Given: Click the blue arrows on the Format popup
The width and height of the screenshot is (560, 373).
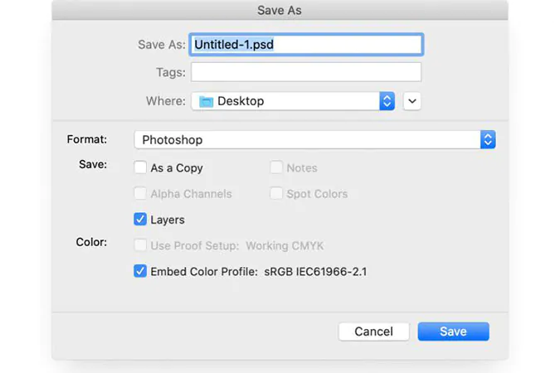Looking at the screenshot, I should (488, 140).
